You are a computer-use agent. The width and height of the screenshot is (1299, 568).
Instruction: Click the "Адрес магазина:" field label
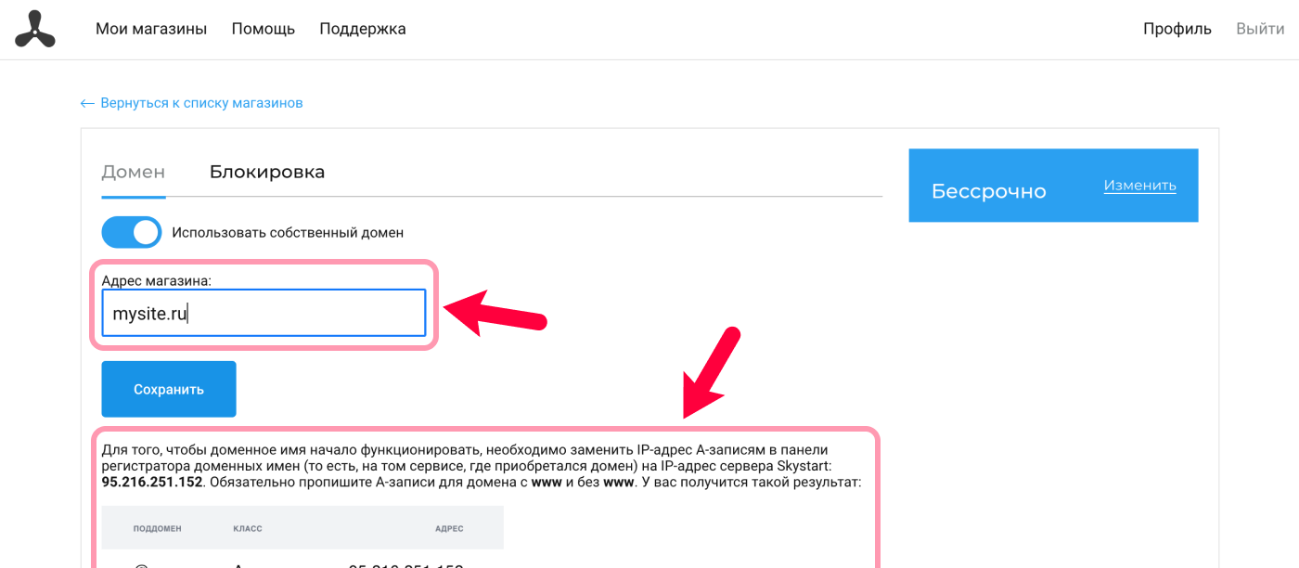click(x=157, y=279)
